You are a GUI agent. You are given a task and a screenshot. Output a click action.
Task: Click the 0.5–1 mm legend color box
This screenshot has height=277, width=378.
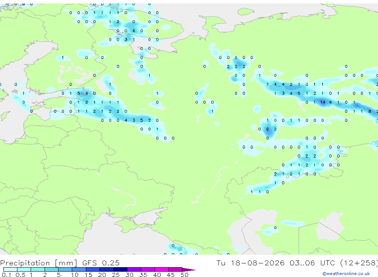[x=24, y=269]
